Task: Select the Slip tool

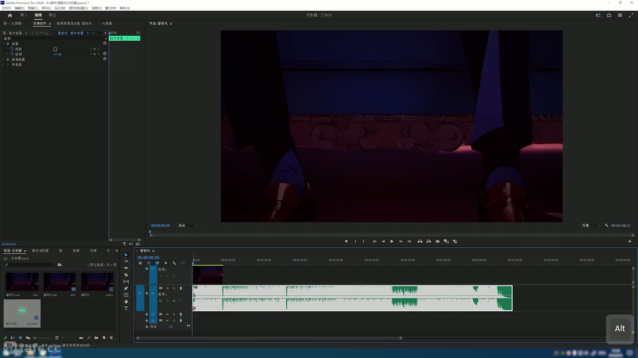Action: coord(126,281)
